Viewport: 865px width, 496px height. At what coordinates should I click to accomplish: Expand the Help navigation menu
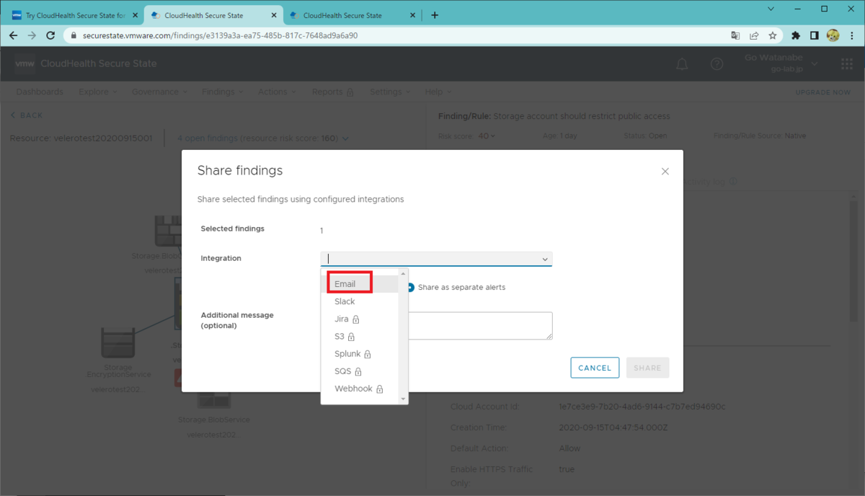pyautogui.click(x=438, y=92)
